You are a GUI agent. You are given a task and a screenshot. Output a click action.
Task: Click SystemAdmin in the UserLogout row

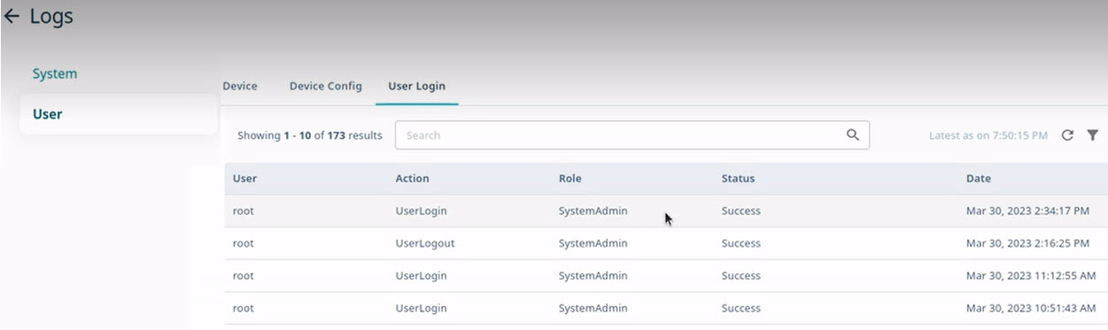tap(593, 243)
